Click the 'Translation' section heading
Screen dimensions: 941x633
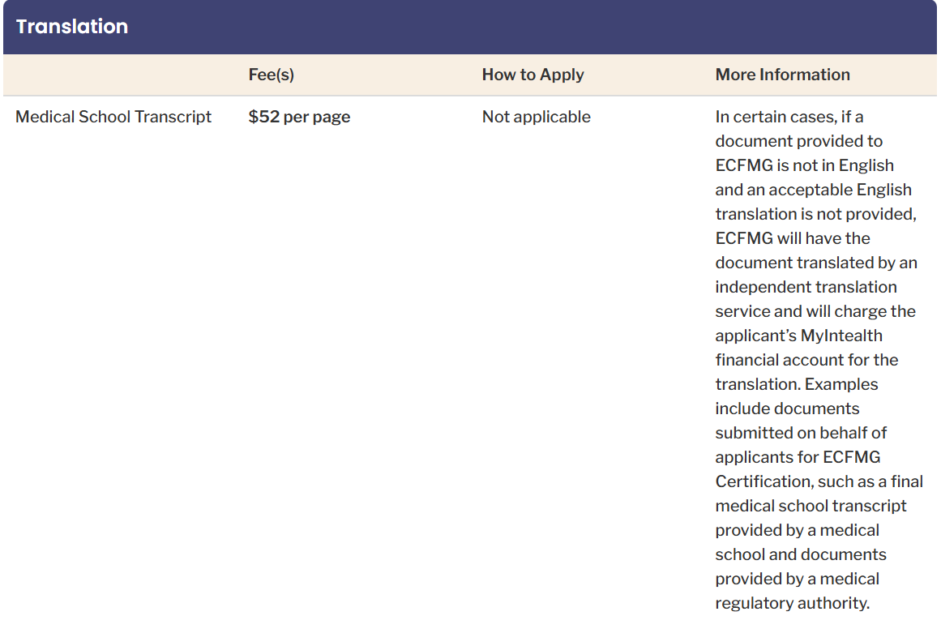(72, 27)
